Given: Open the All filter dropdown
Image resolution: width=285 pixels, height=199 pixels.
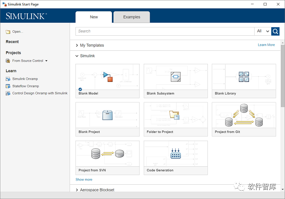Looking at the screenshot, I should [x=262, y=31].
